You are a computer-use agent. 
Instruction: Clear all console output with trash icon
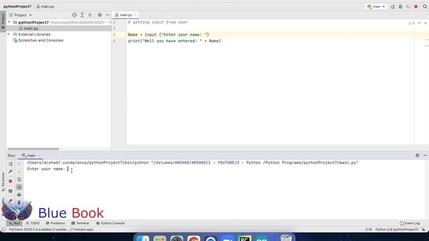(x=19, y=202)
